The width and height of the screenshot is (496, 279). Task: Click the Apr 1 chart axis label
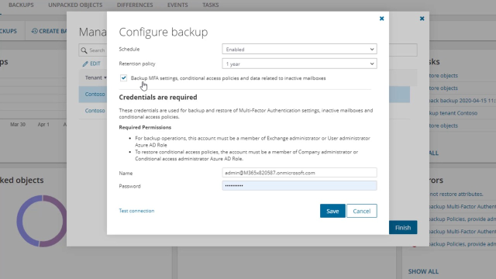pos(43,124)
